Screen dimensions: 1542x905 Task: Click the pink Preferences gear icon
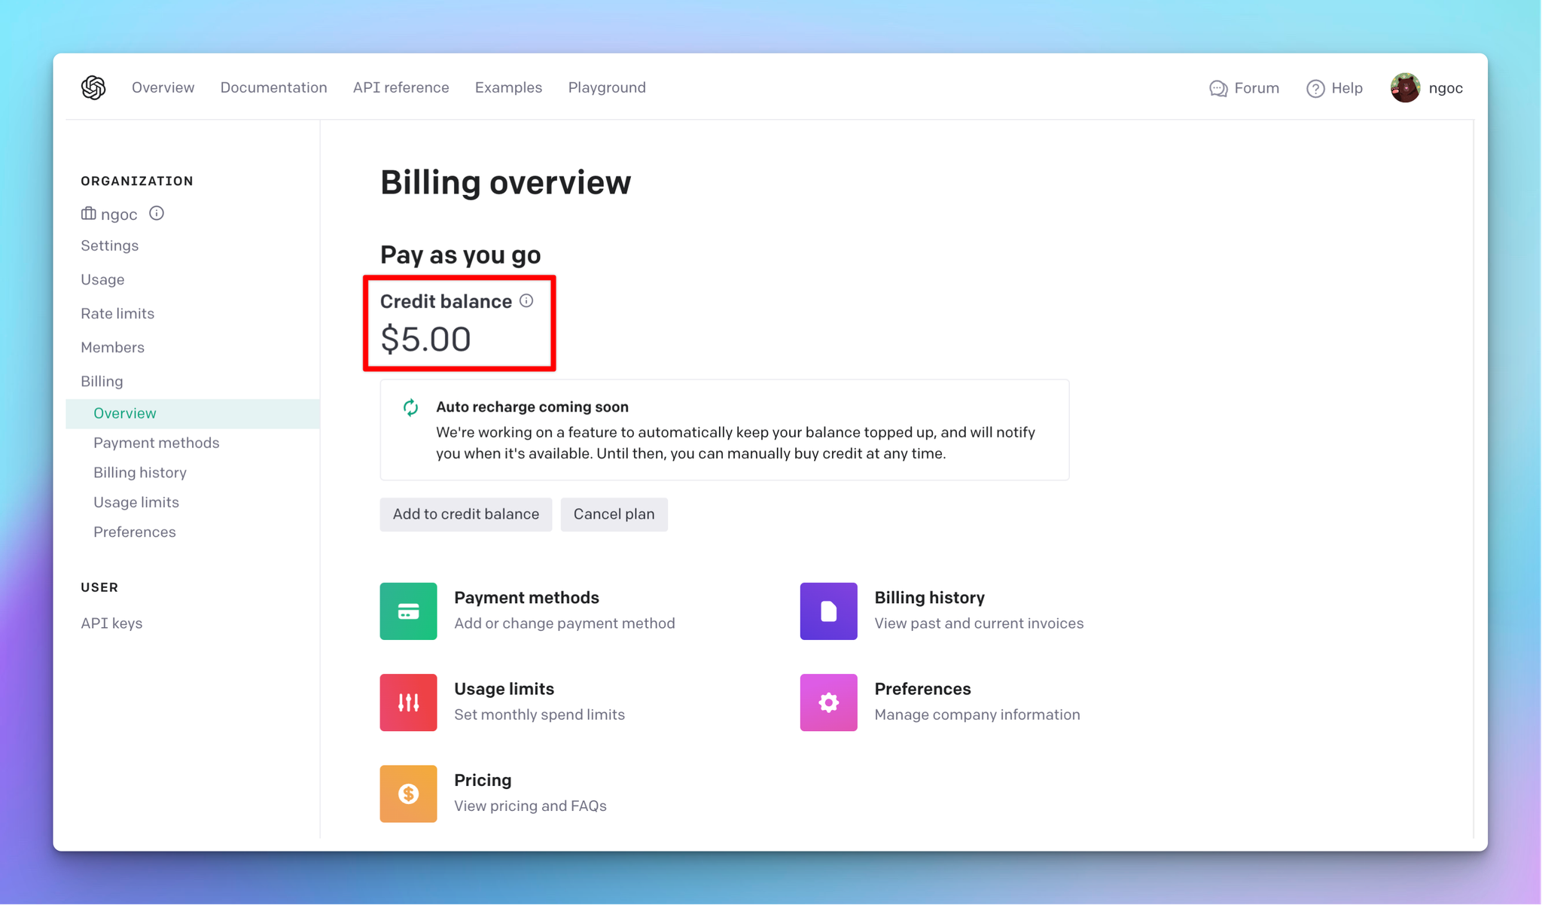828,702
